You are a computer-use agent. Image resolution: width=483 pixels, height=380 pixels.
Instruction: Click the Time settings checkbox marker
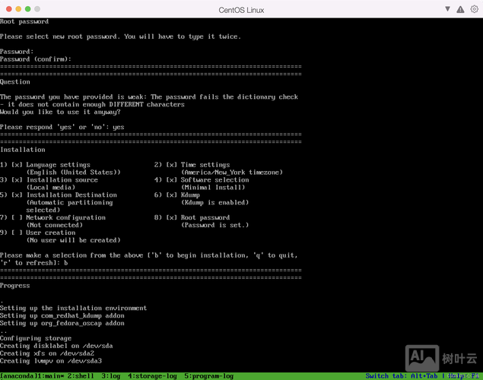tap(172, 165)
